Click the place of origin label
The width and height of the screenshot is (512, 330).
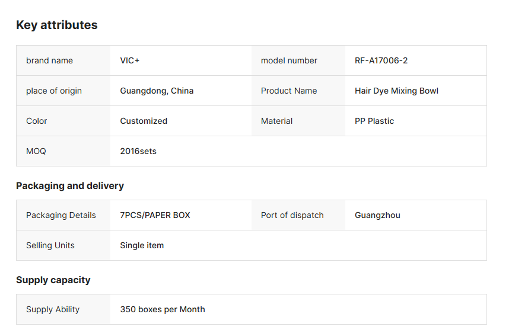coord(54,91)
